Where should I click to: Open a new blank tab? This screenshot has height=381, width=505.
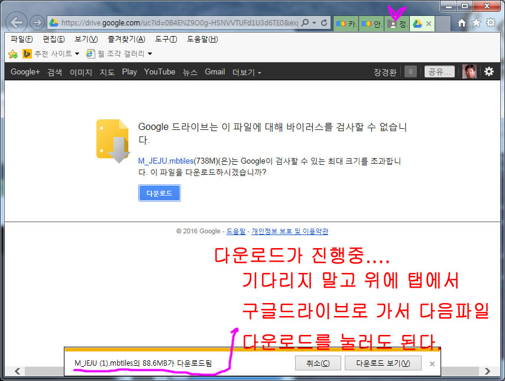[x=443, y=24]
